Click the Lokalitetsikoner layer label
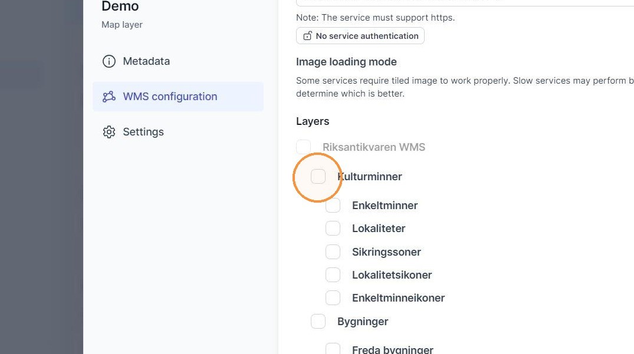Viewport: 634px width, 354px height. [x=392, y=275]
